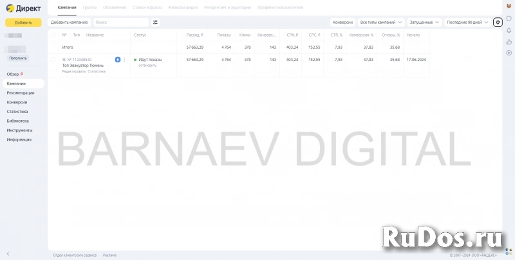Select all campaigns header checkbox
The height and width of the screenshot is (260, 515).
pos(53,35)
